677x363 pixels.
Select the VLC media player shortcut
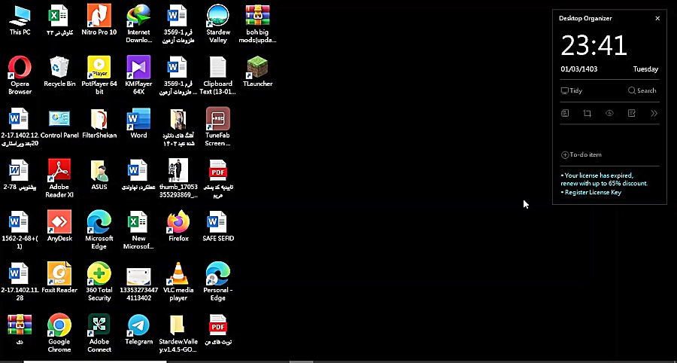point(178,282)
